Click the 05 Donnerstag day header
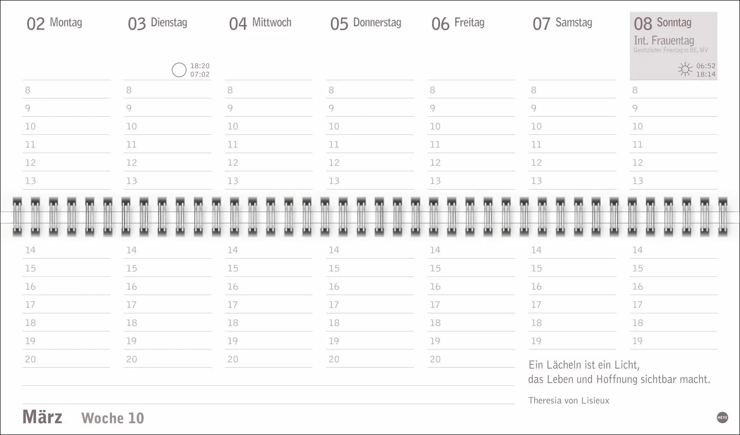This screenshot has width=740, height=435. [x=366, y=23]
